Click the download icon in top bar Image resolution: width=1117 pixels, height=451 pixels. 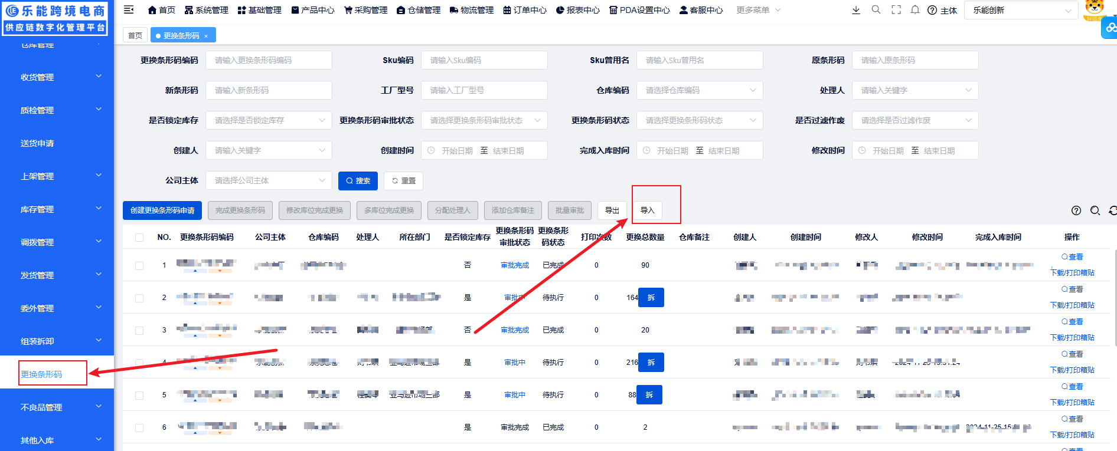pyautogui.click(x=856, y=10)
